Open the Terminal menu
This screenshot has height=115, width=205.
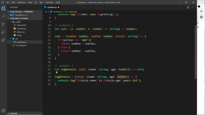click(x=49, y=2)
